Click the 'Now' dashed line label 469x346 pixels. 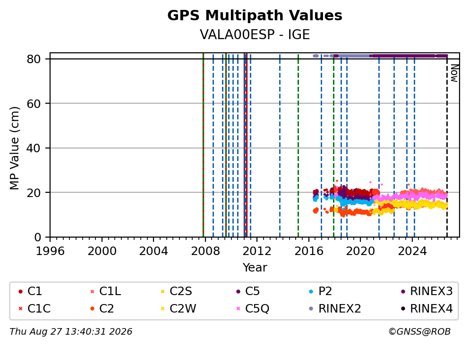(454, 73)
